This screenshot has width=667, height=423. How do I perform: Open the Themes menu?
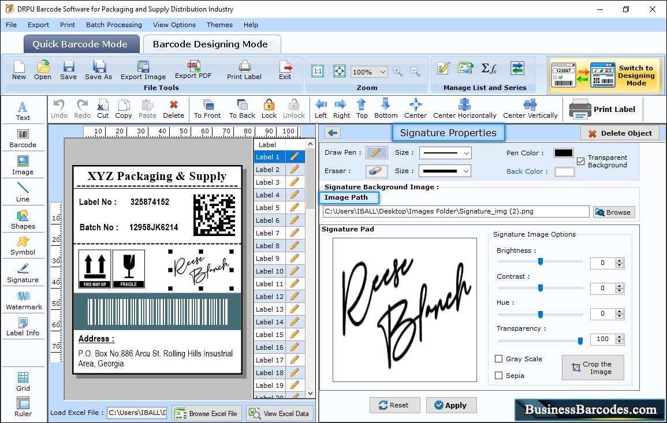(219, 25)
